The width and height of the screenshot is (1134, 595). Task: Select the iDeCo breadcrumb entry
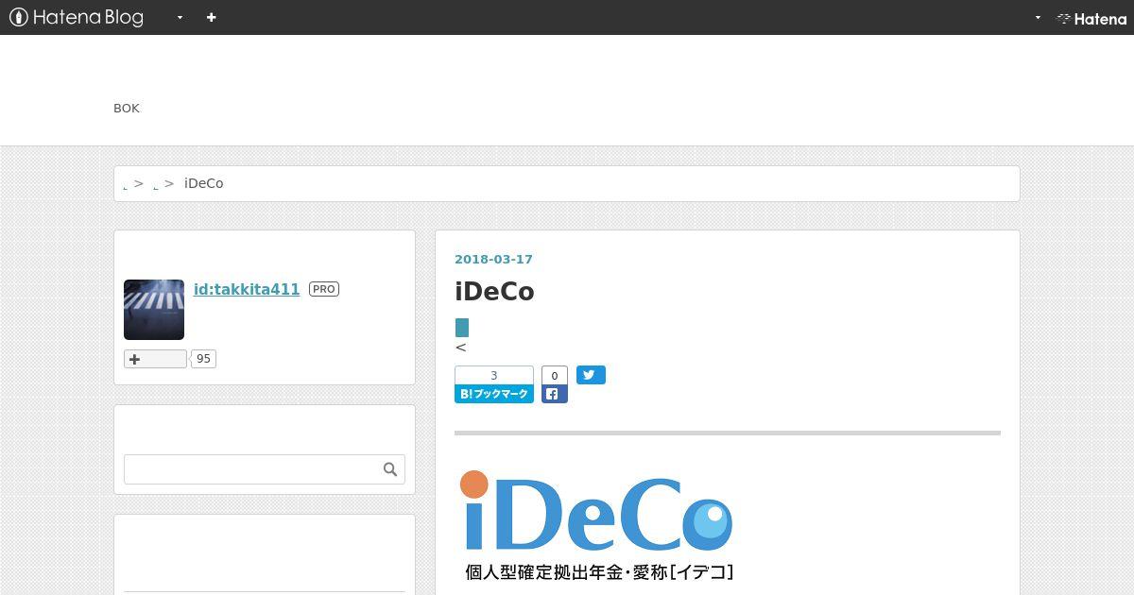pos(204,183)
